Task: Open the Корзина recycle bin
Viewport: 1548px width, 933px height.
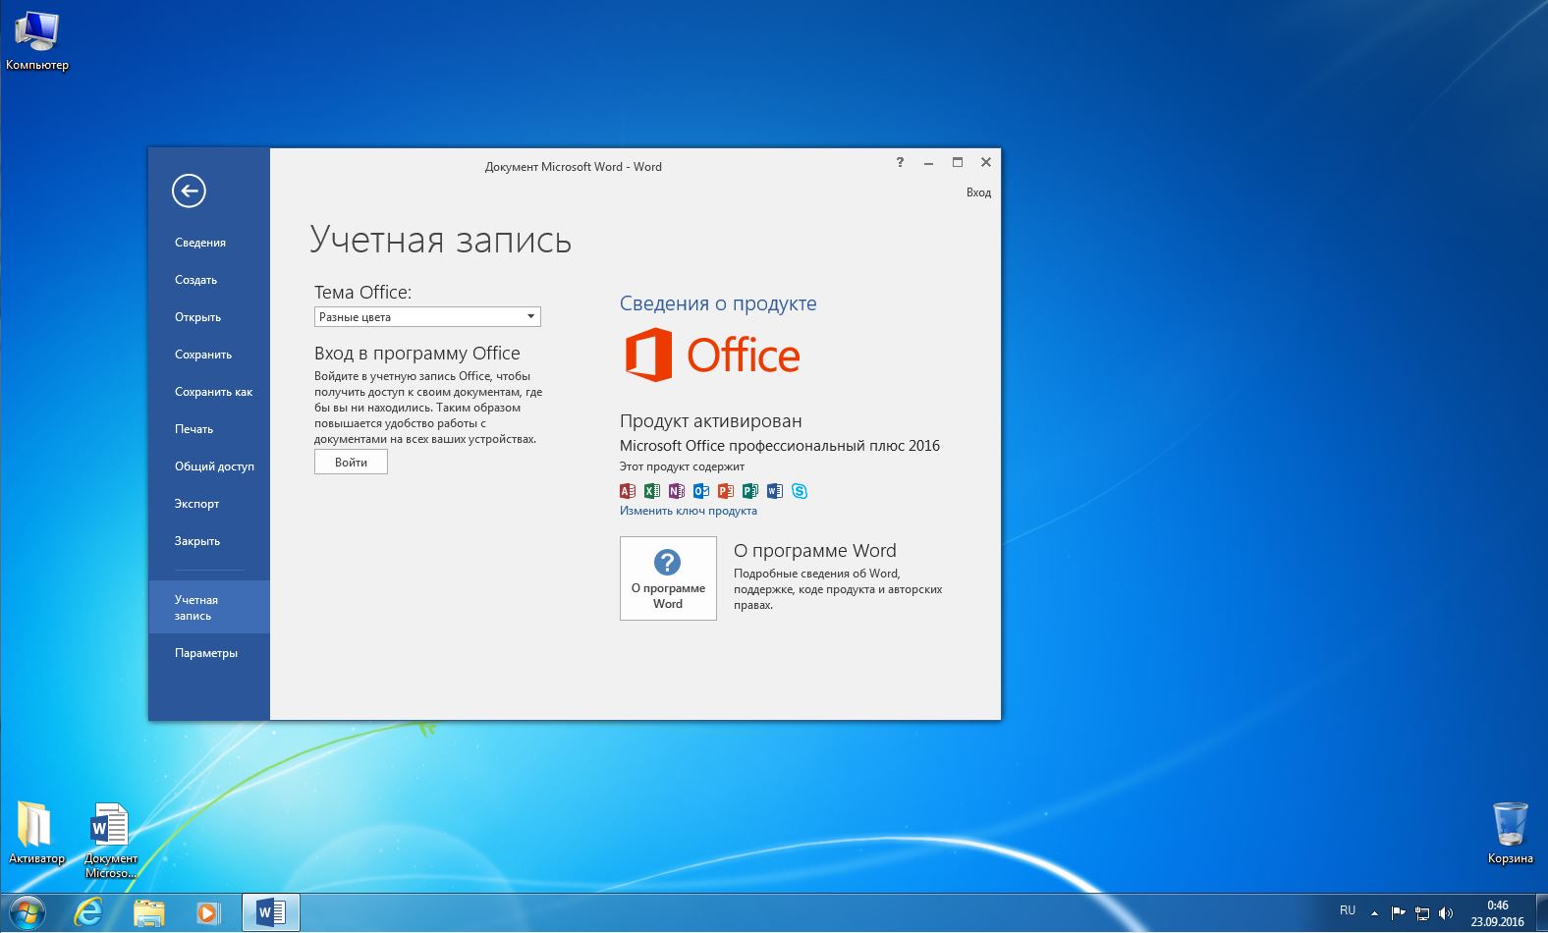Action: tap(1510, 833)
